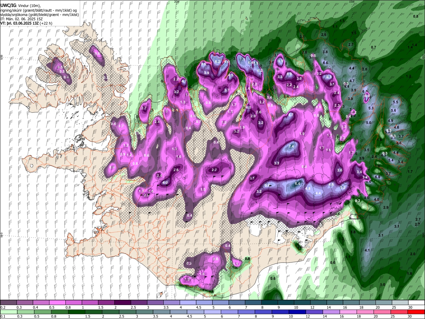The width and height of the screenshot is (425, 319).
Task: Click the '15W' longitude label at the top edge
Action: (x=352, y=2)
